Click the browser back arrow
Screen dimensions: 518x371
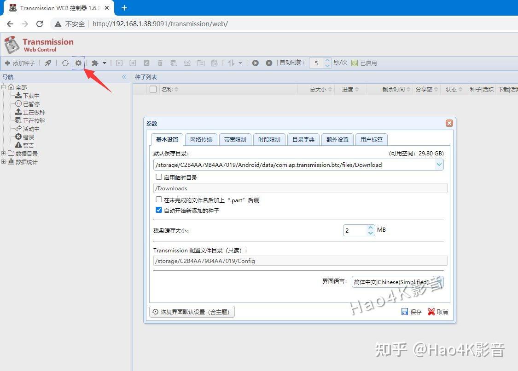tap(10, 24)
